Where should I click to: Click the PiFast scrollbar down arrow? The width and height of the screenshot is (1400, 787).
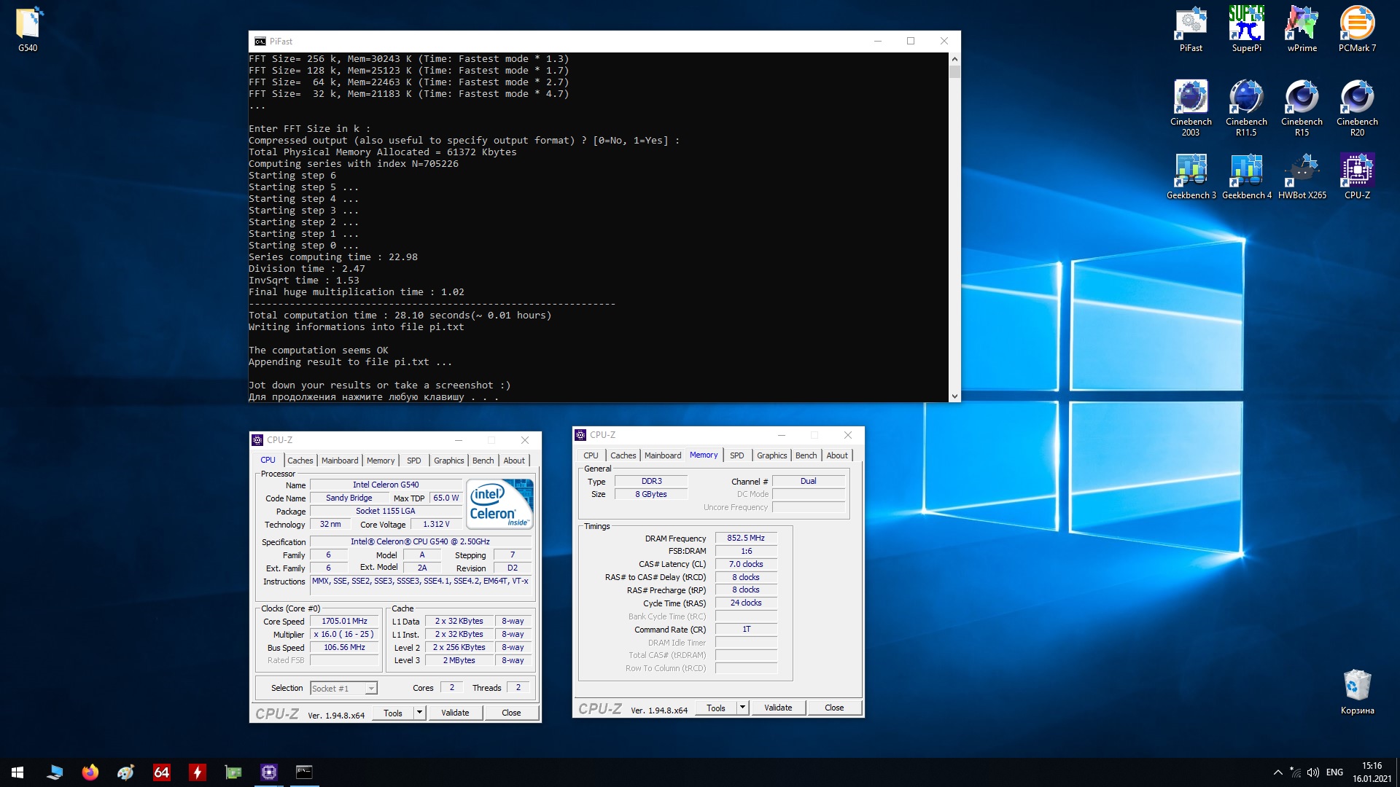[954, 396]
